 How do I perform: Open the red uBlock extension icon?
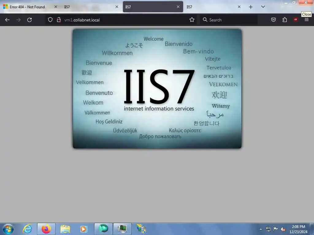tap(296, 19)
